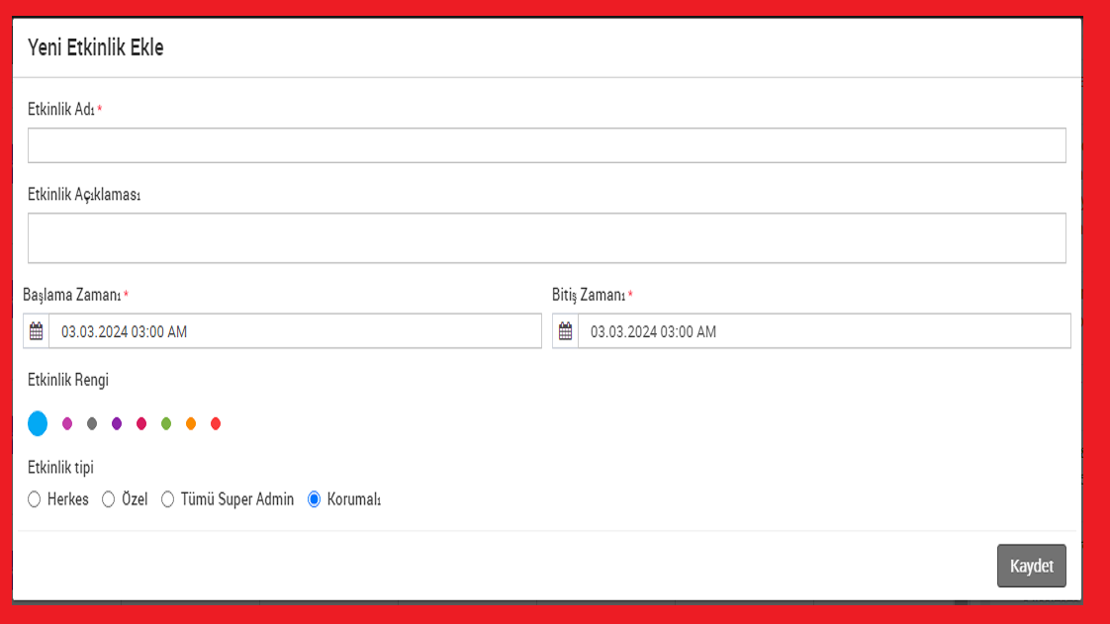The height and width of the screenshot is (624, 1110).
Task: Focus the Etkinlik Adı text field
Action: 546,145
